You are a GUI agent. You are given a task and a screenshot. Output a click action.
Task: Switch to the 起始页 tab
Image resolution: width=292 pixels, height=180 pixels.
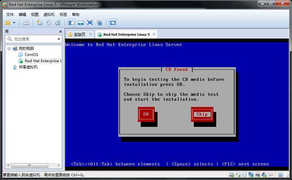80,34
